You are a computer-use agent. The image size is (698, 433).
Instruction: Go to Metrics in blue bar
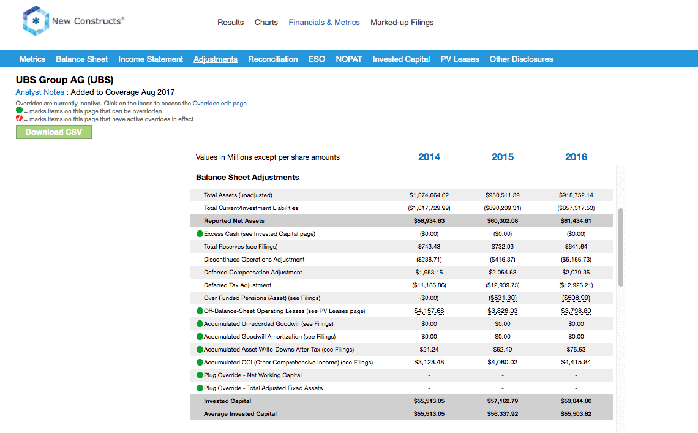pyautogui.click(x=32, y=59)
